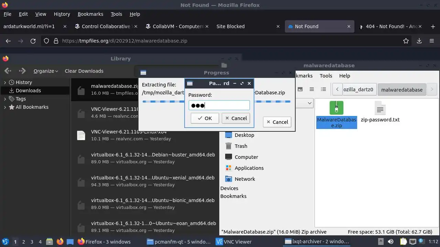Switch to CollabVM tab
Screen dimensions: 440x247
(177, 26)
